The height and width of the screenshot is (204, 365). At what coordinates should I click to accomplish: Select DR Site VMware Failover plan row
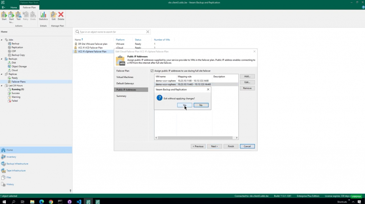click(x=93, y=44)
